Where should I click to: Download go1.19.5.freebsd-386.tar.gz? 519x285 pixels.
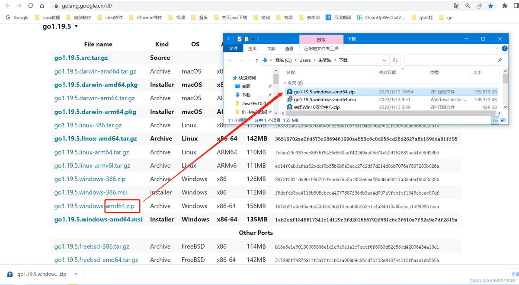coord(92,247)
